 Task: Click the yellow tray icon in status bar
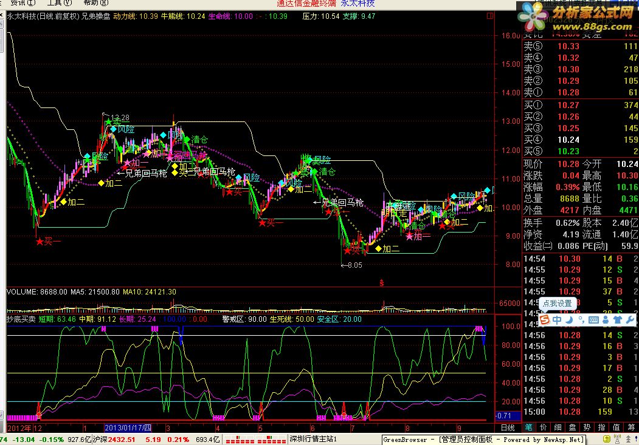(607, 439)
